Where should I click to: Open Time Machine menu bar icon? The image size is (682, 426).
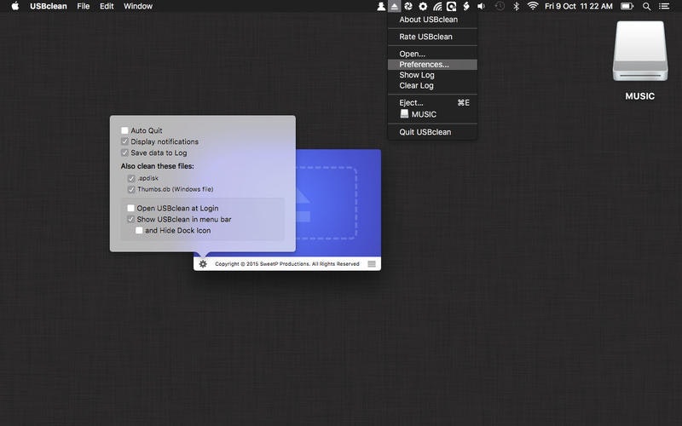(x=500, y=6)
